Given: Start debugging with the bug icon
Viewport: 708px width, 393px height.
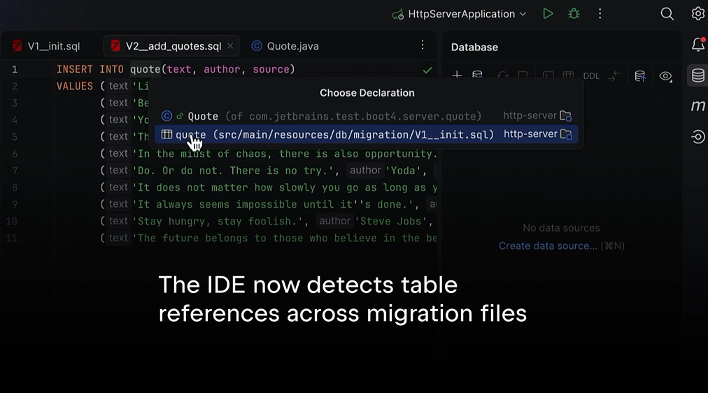Looking at the screenshot, I should [x=574, y=14].
